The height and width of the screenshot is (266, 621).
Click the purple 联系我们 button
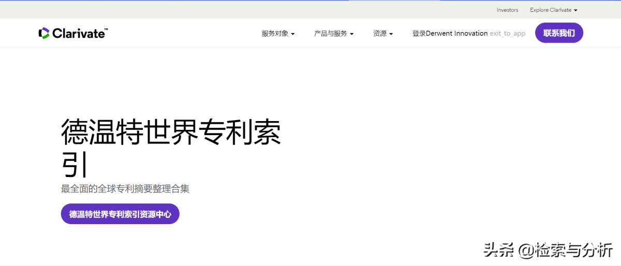(559, 33)
